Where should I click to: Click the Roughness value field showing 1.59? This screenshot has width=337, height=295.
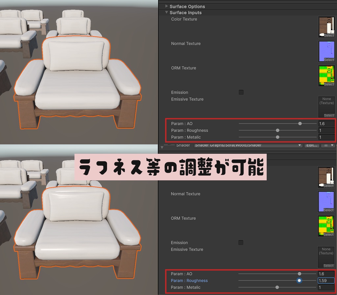point(326,281)
